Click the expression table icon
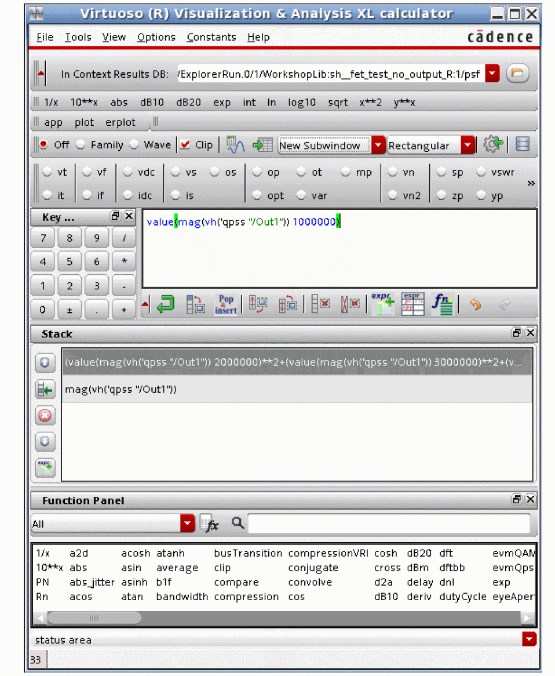Screen dimensions: 555x676 (x=412, y=304)
